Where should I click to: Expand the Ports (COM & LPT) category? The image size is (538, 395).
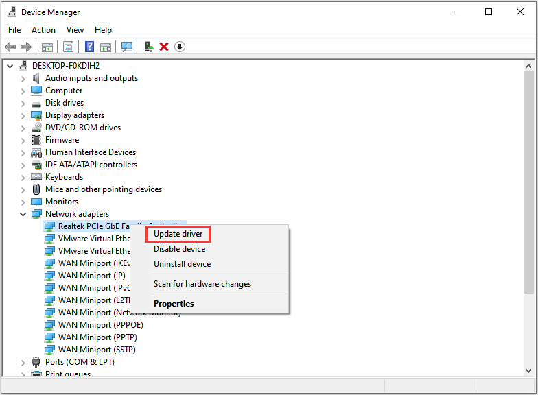23,363
